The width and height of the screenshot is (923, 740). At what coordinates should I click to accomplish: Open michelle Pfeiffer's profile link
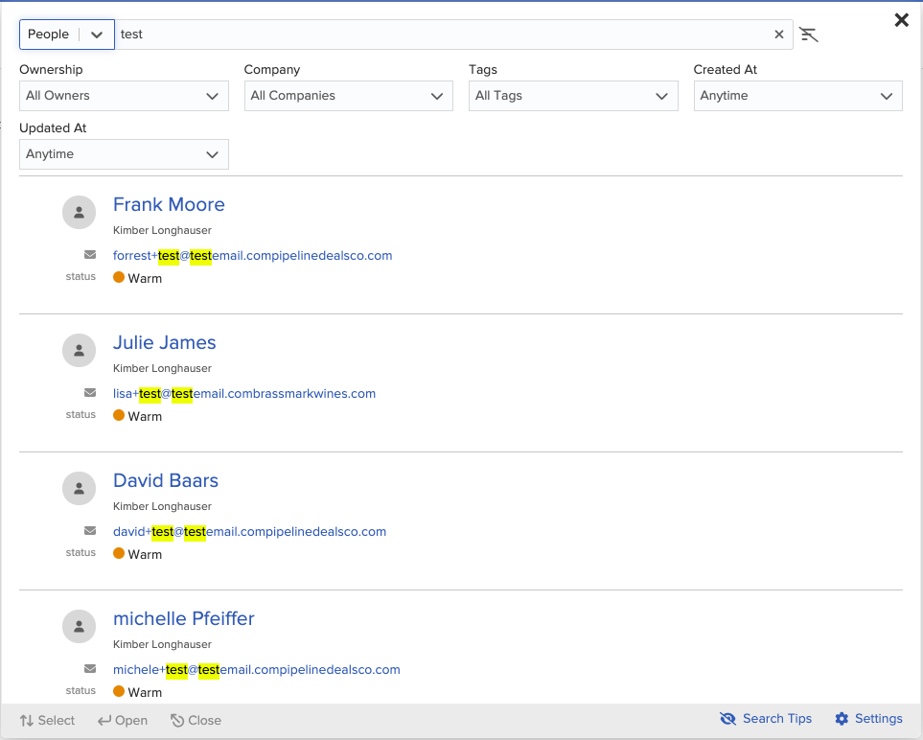click(183, 618)
